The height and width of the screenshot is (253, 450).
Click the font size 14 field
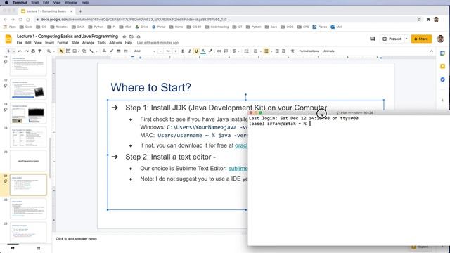click(168, 51)
